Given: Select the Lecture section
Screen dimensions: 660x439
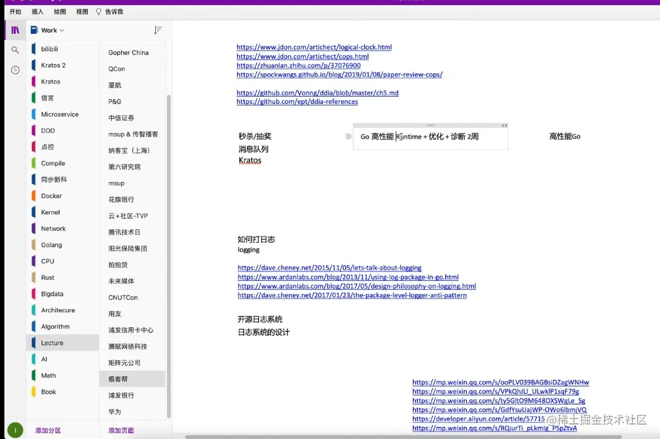Looking at the screenshot, I should (x=62, y=342).
